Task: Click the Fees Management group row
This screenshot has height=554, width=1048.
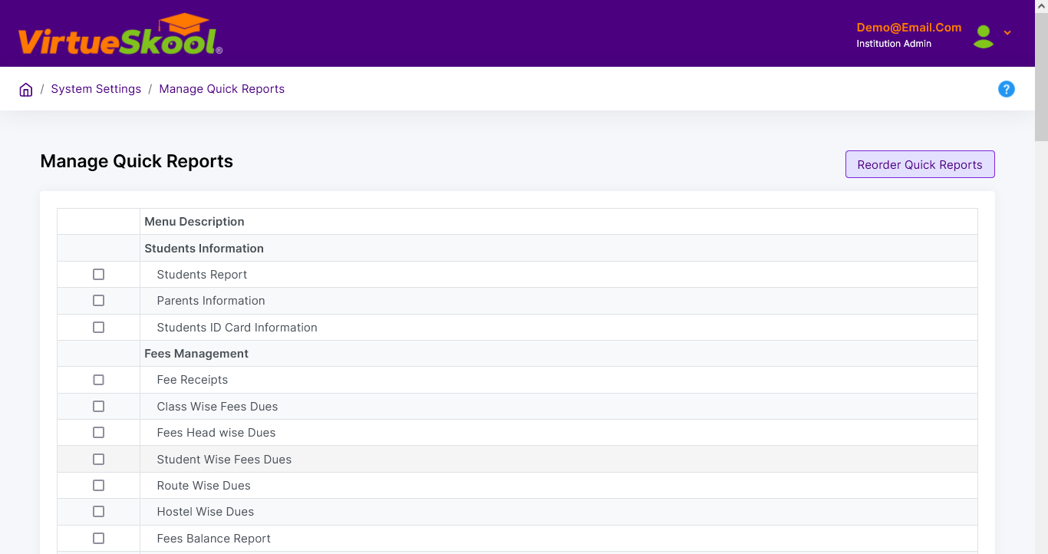Action: (517, 354)
